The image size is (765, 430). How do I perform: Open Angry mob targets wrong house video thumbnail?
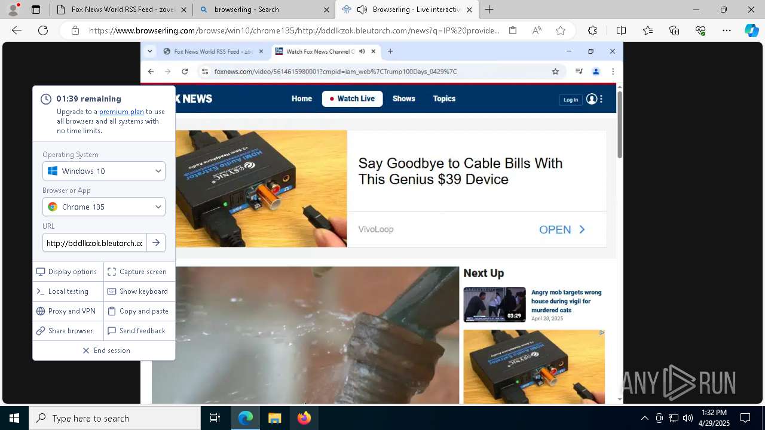tap(494, 305)
